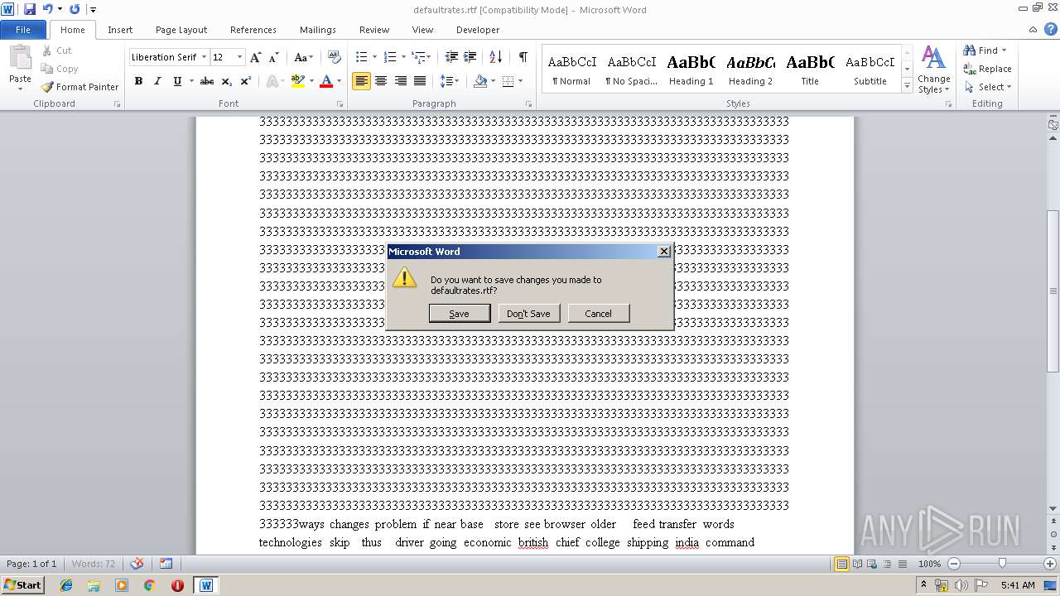Toggle Italic formatting
Viewport: 1060px width, 596px height.
pos(157,81)
